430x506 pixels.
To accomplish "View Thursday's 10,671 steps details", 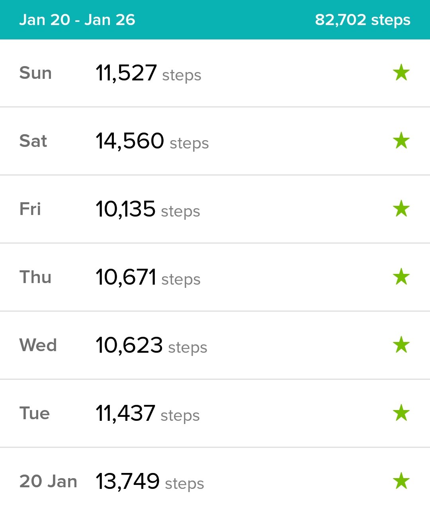I will pos(148,277).
